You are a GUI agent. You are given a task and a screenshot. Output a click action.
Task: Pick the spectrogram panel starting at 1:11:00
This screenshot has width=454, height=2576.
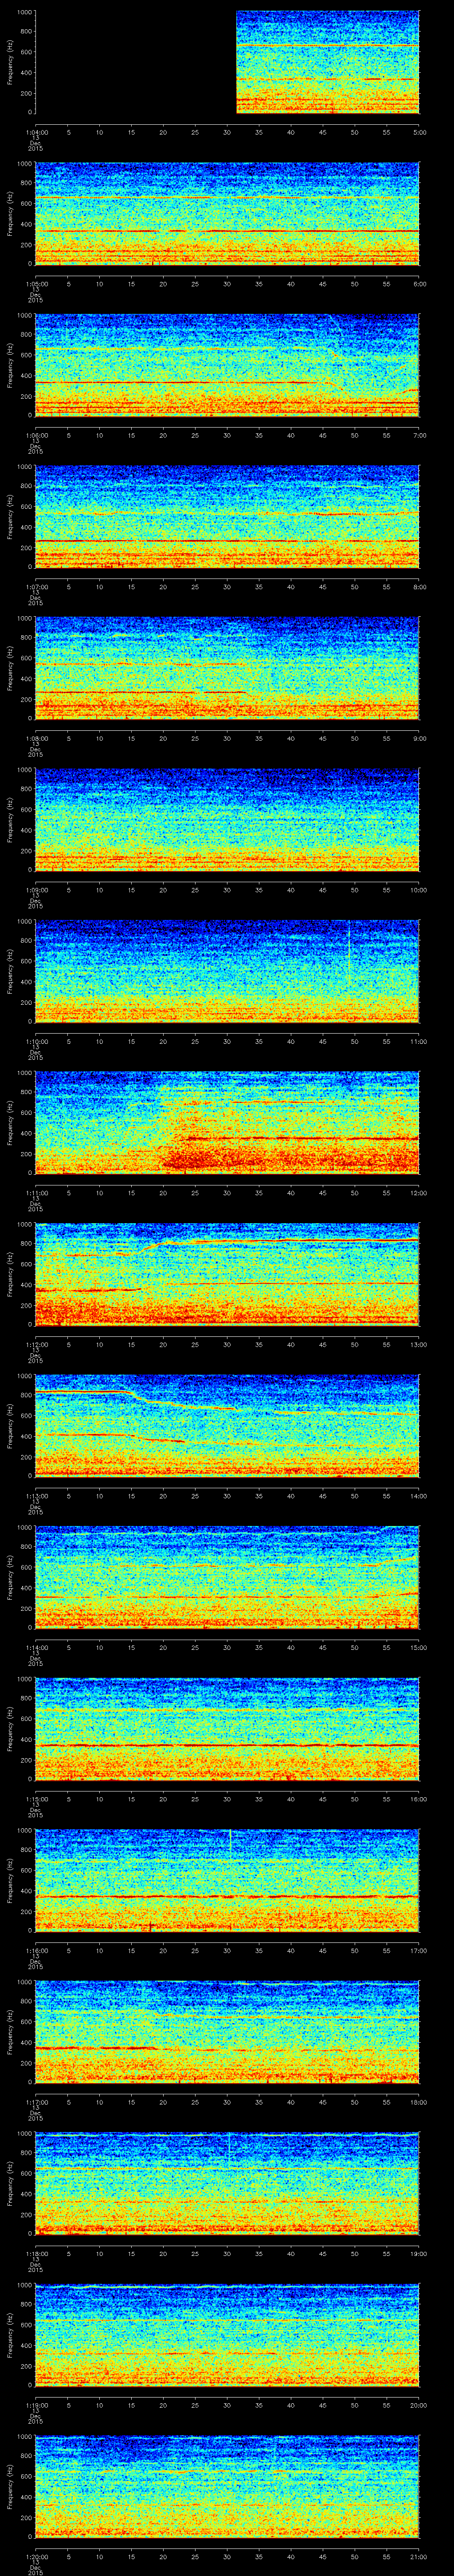click(x=227, y=1123)
